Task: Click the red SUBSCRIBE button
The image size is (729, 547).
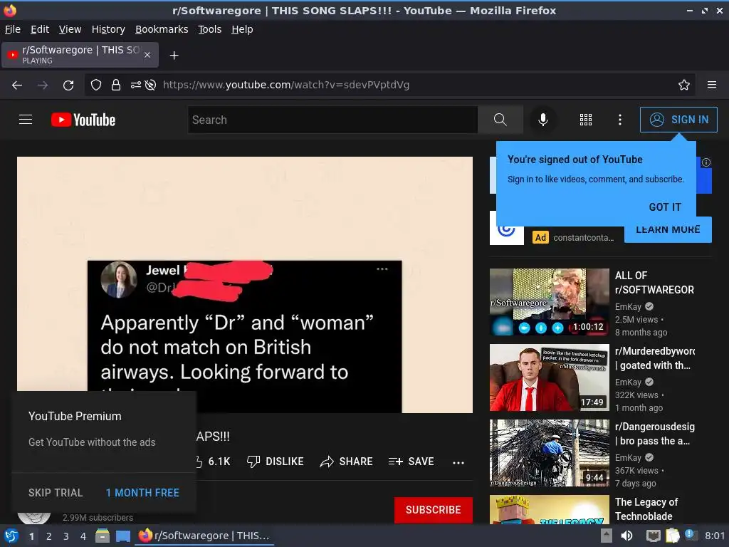Action: 434,510
